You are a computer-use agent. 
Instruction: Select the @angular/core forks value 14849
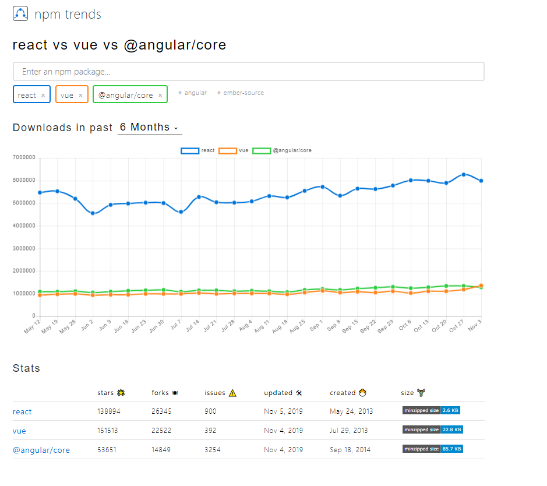[161, 450]
